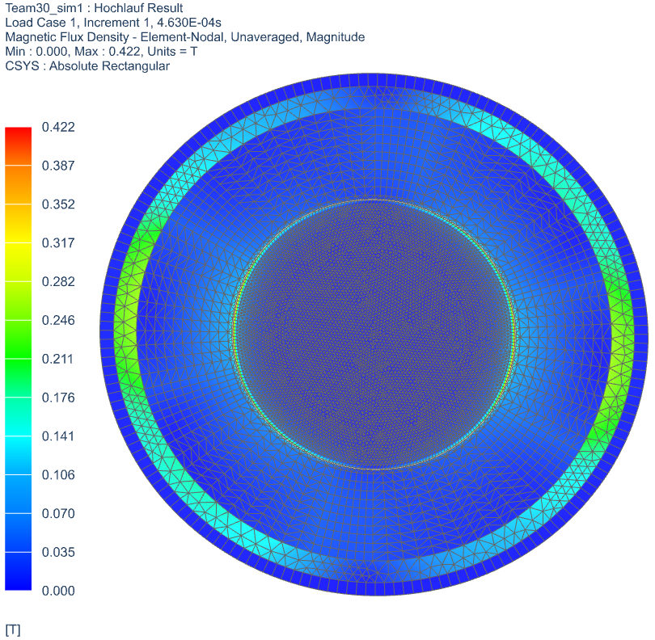
Task: Select the yellow legend band between 0.317 and 0.282
Action: 18,262
